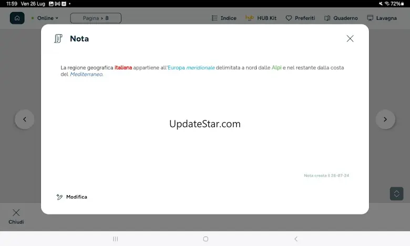Screen dimensions: 410x246
Task: Click the Nota scroll icon in header
Action: (x=58, y=39)
